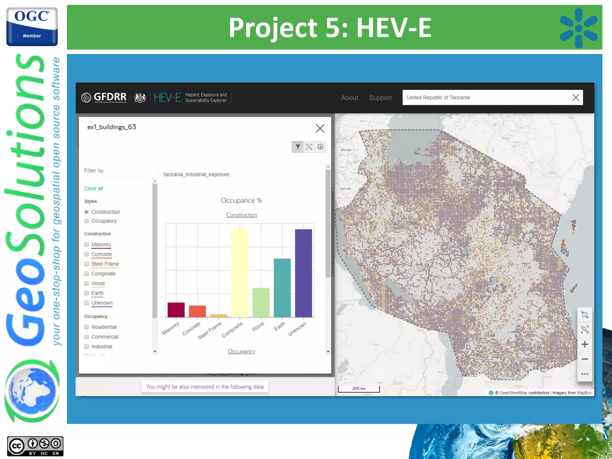Click the 200 km scale bar
This screenshot has width=612, height=459.
click(x=359, y=388)
